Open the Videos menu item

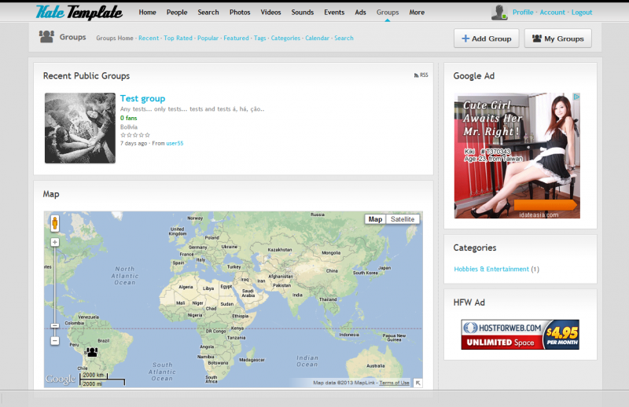(270, 13)
